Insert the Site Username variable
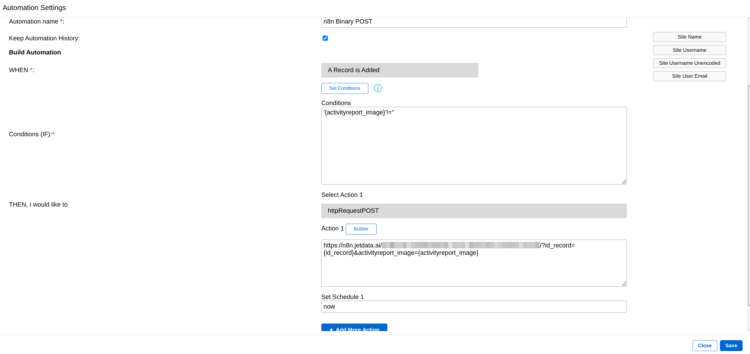Viewport: 750px width, 354px height. tap(689, 50)
